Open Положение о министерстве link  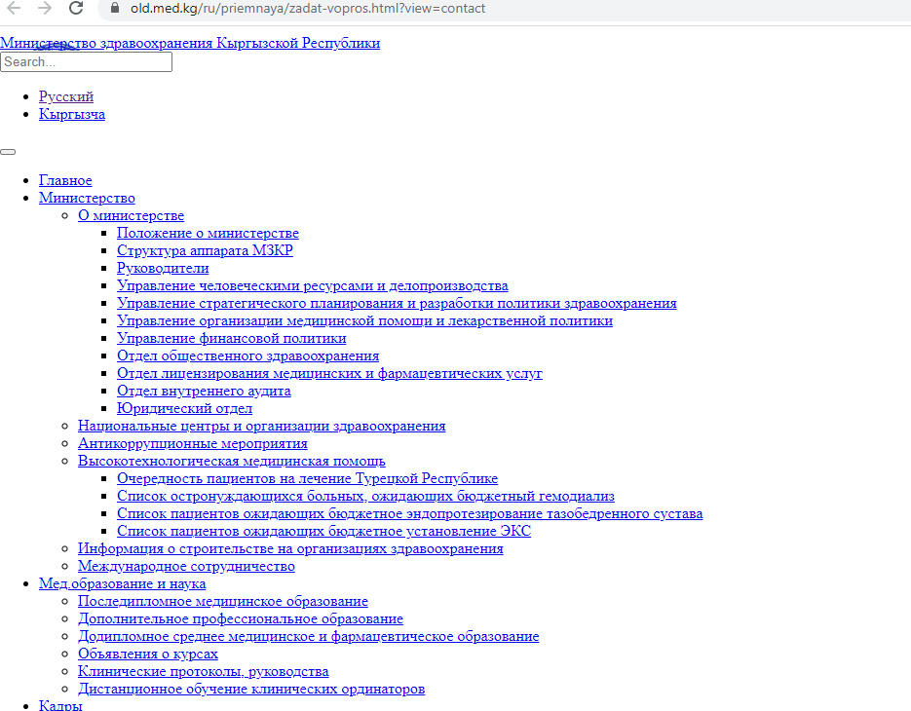click(x=208, y=234)
